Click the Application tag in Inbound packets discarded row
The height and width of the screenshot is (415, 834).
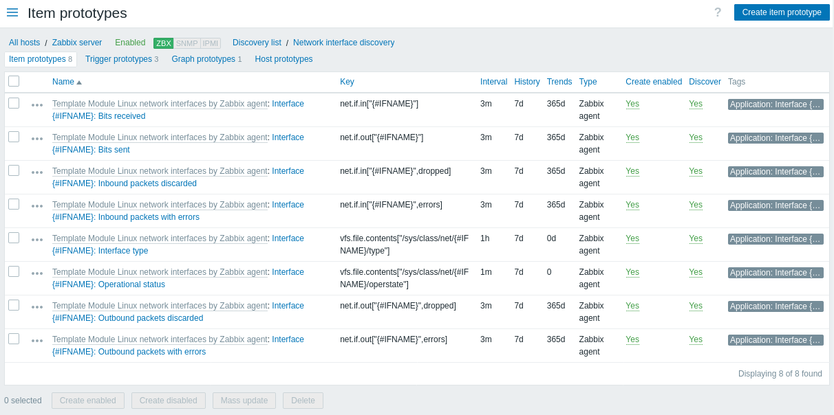[776, 172]
